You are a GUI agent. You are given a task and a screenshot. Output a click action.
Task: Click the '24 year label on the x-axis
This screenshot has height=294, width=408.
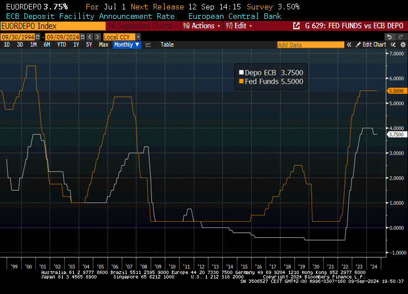(x=374, y=267)
